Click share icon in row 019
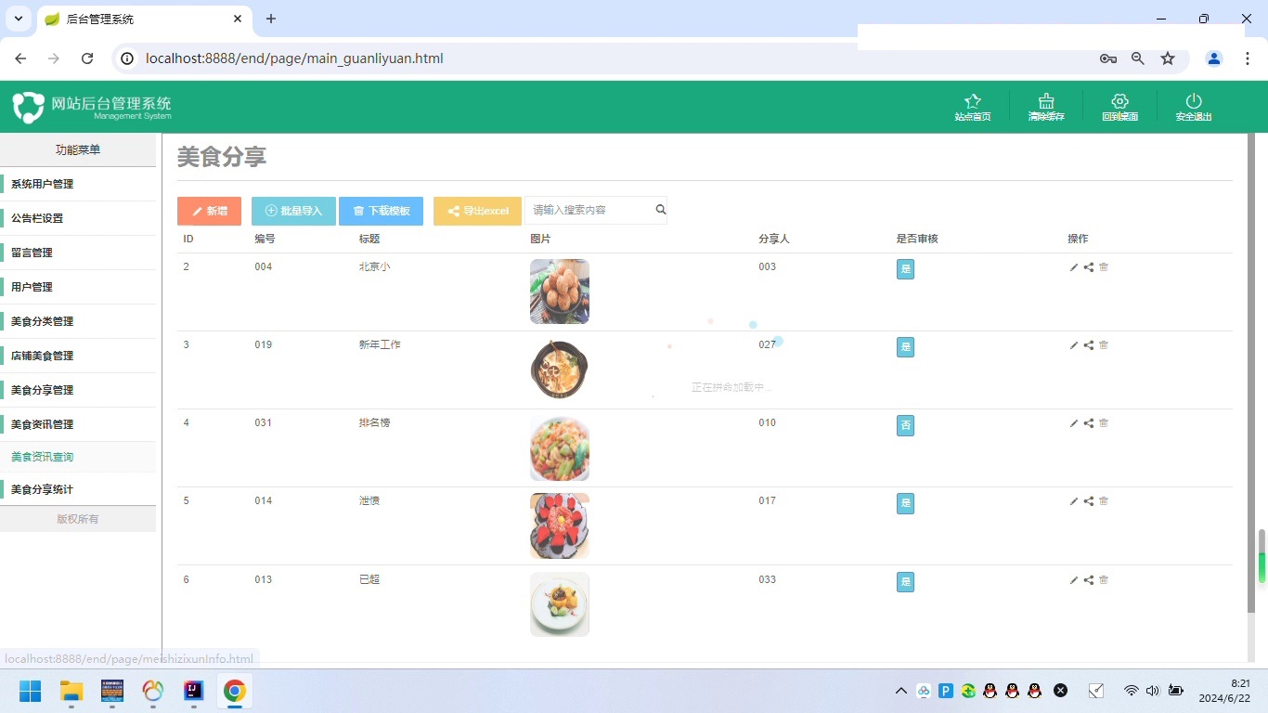This screenshot has height=713, width=1268. (x=1089, y=345)
